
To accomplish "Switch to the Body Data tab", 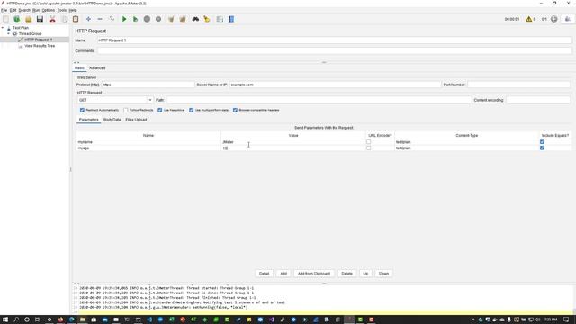I will point(112,120).
